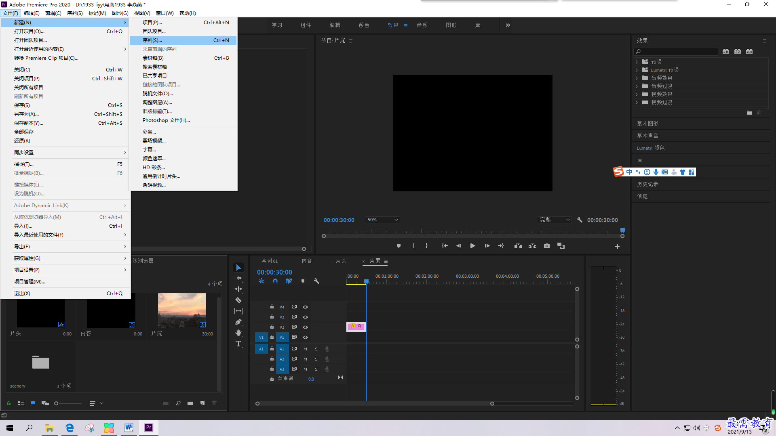Toggle sync lock for A3
Screen dimensions: 776x436
(295, 369)
